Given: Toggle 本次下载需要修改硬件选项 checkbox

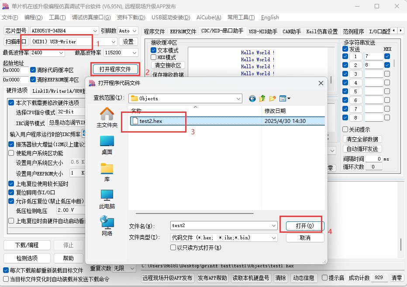Looking at the screenshot, I should point(11,103).
